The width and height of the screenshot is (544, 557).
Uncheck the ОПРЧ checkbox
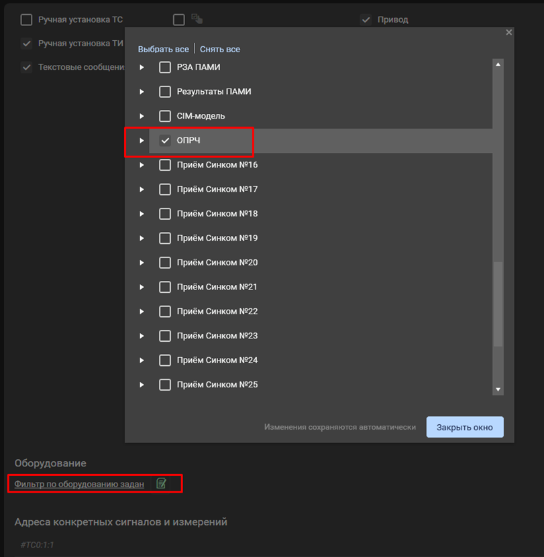click(165, 141)
